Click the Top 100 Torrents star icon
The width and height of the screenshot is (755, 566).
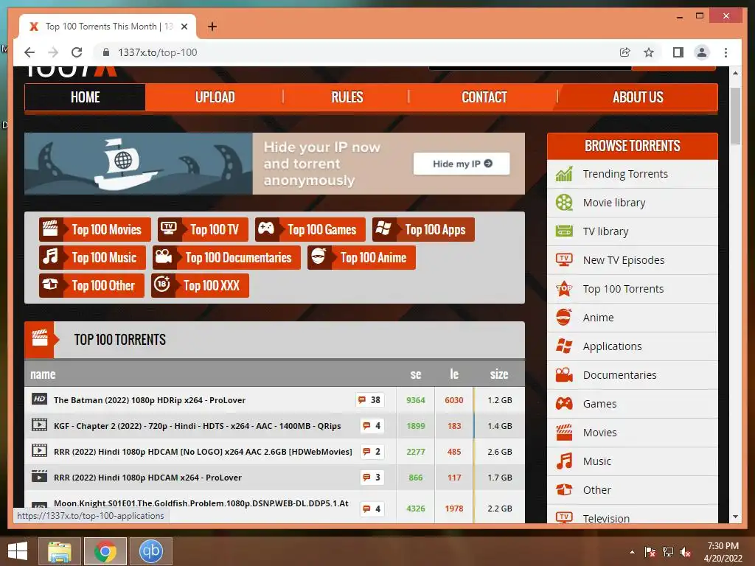564,289
